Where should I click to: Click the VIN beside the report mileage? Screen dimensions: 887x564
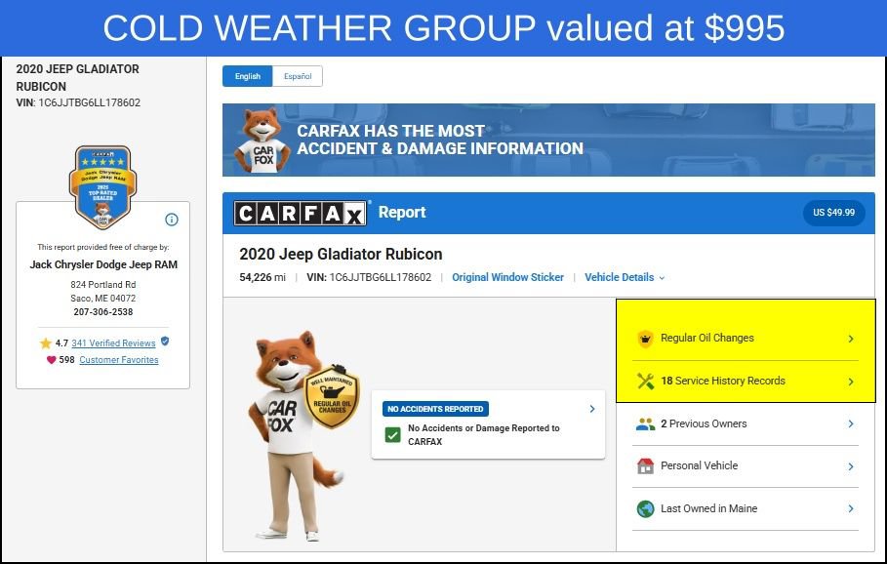(369, 277)
